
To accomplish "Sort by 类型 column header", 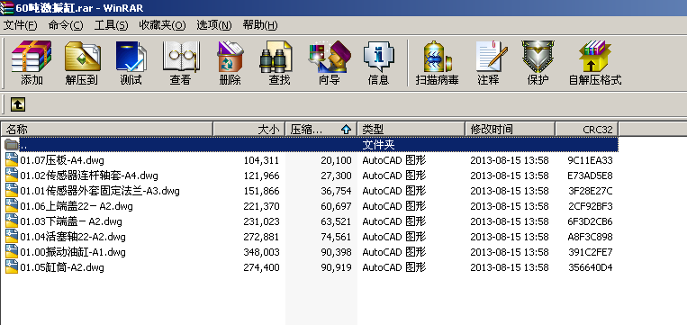I will coord(411,130).
